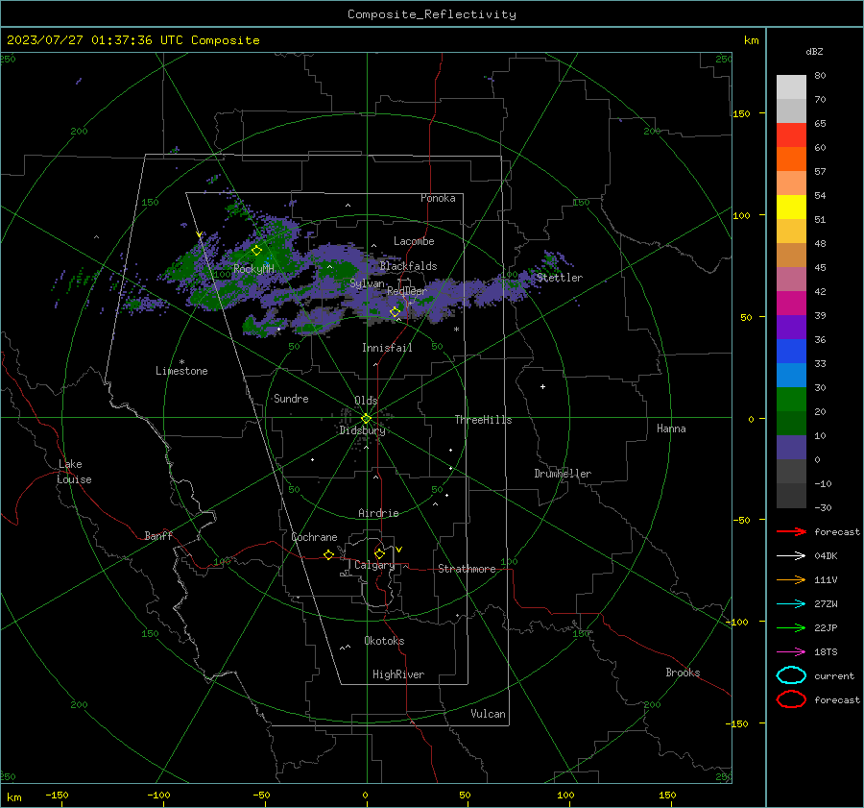The height and width of the screenshot is (808, 864).
Task: Click the Drumheller label on map
Action: [563, 474]
